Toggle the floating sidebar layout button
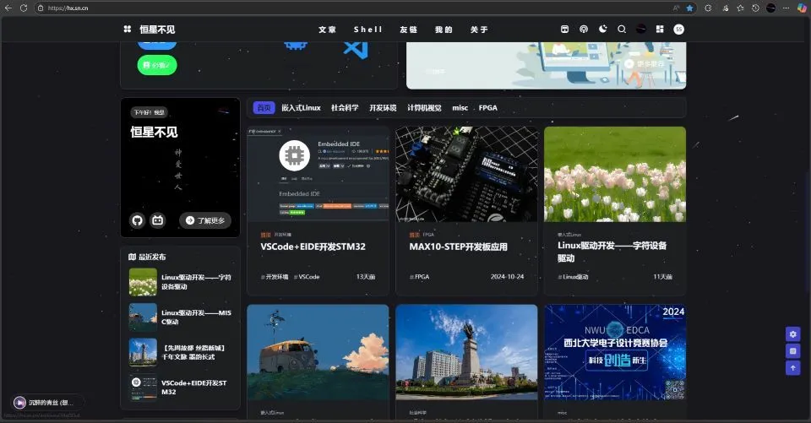 click(x=792, y=350)
